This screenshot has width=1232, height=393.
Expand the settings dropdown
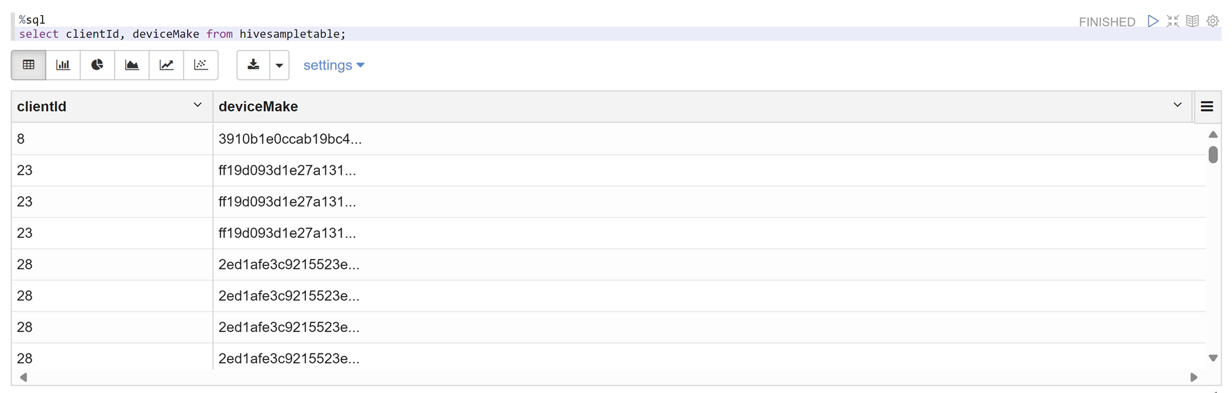[x=334, y=65]
